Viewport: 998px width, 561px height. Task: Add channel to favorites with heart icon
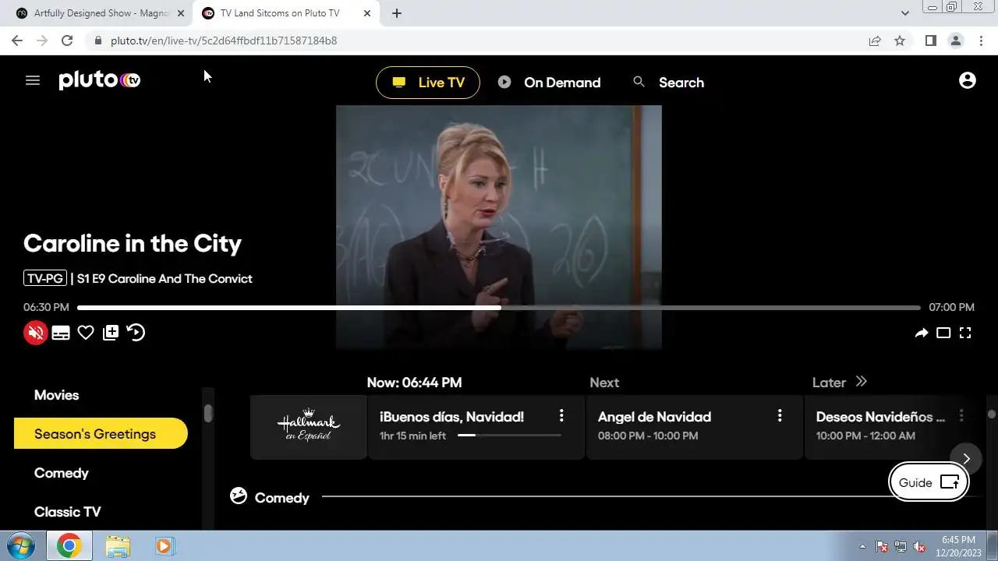click(86, 333)
